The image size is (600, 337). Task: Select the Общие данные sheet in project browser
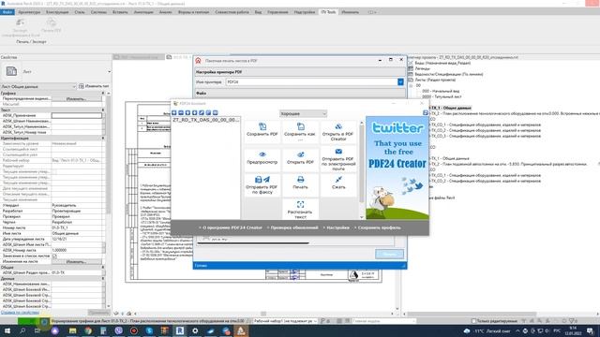tap(452, 109)
